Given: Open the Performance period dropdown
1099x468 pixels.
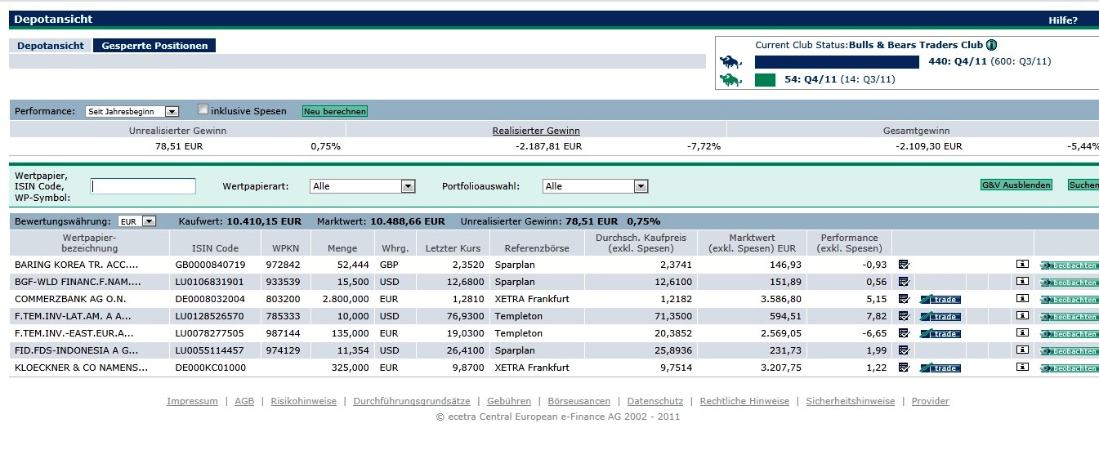Looking at the screenshot, I should [132, 112].
